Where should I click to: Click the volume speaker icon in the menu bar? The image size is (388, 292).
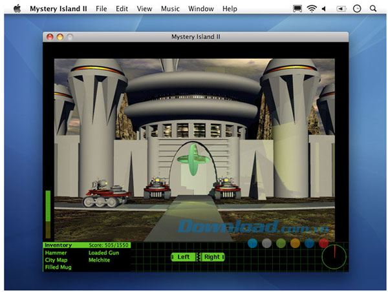coord(324,8)
